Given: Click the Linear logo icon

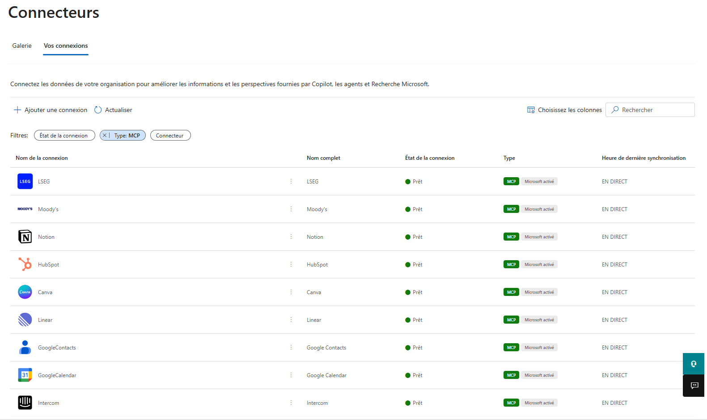Looking at the screenshot, I should click(25, 320).
